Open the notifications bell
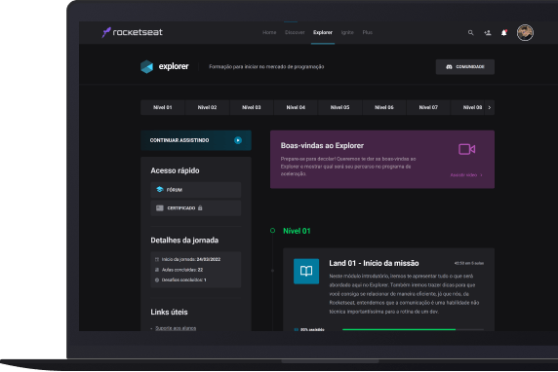The image size is (558, 372). (504, 33)
